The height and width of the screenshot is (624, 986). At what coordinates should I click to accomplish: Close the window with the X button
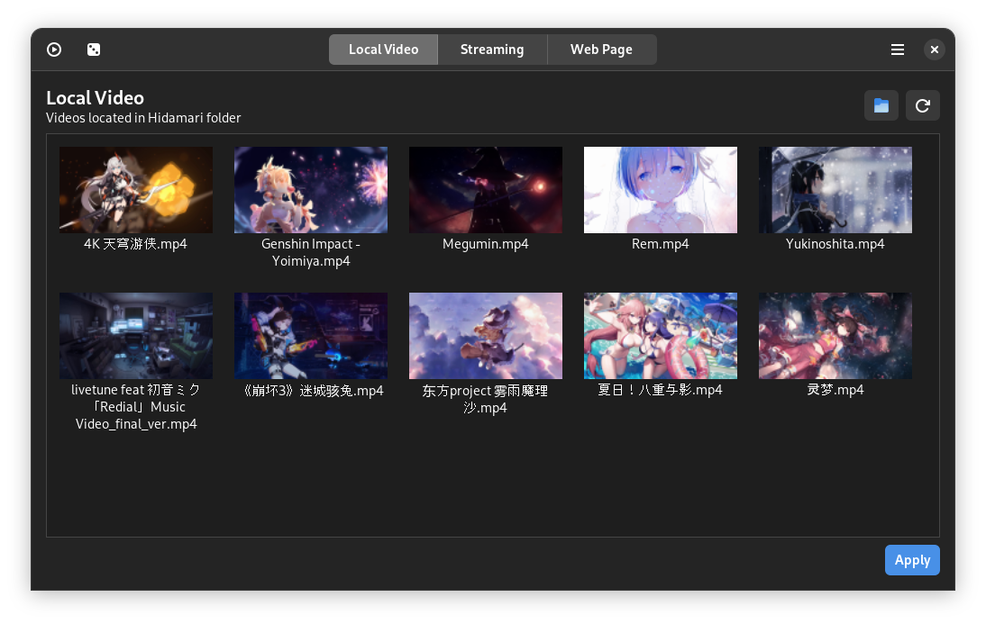(x=935, y=50)
